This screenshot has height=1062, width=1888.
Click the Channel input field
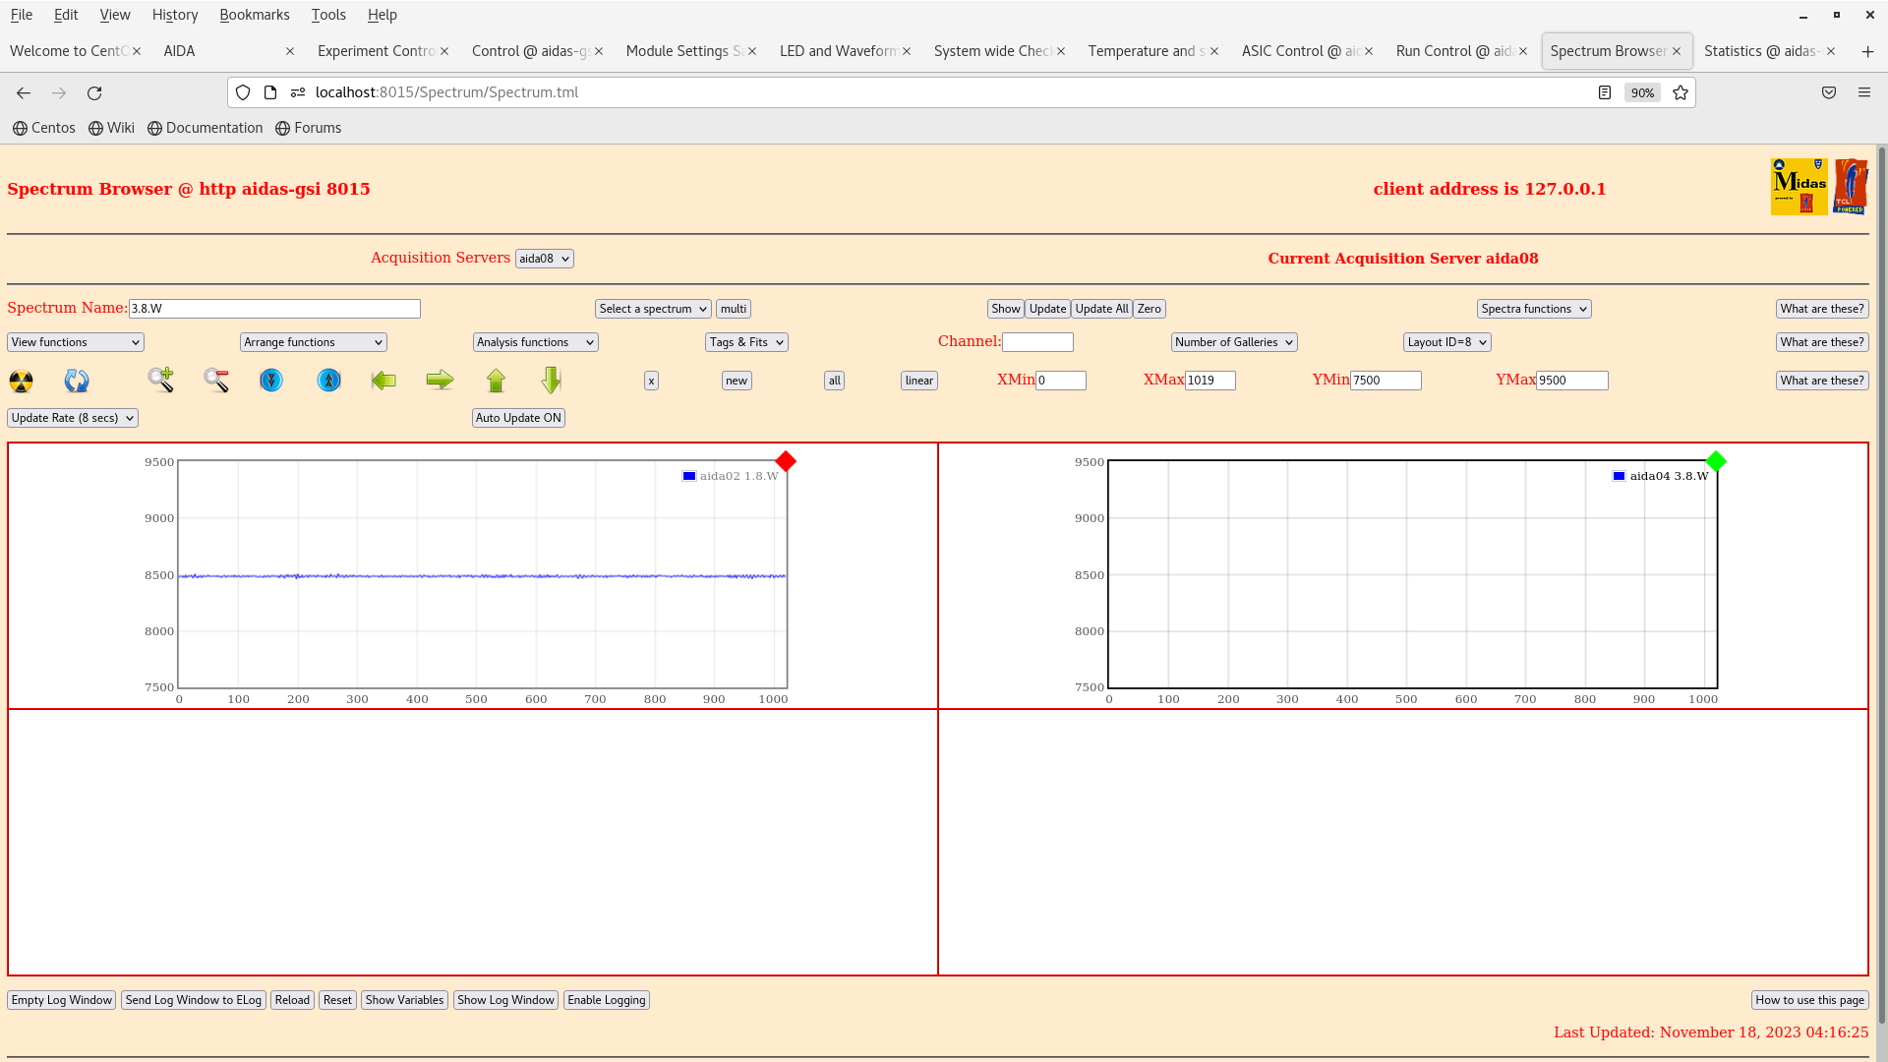pyautogui.click(x=1037, y=342)
